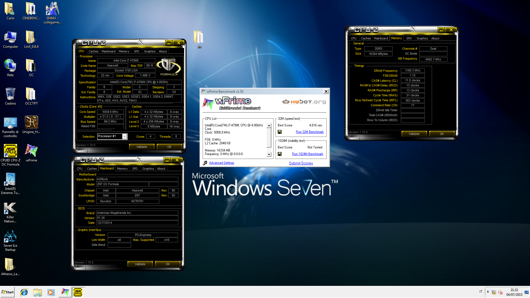Open Pannello di controllo icon
The image size is (530, 298).
[10, 127]
